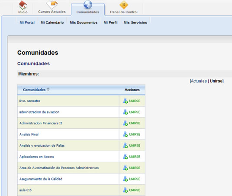Click join icon for Aplicaciones en Access
This screenshot has width=232, height=196.
point(125,156)
